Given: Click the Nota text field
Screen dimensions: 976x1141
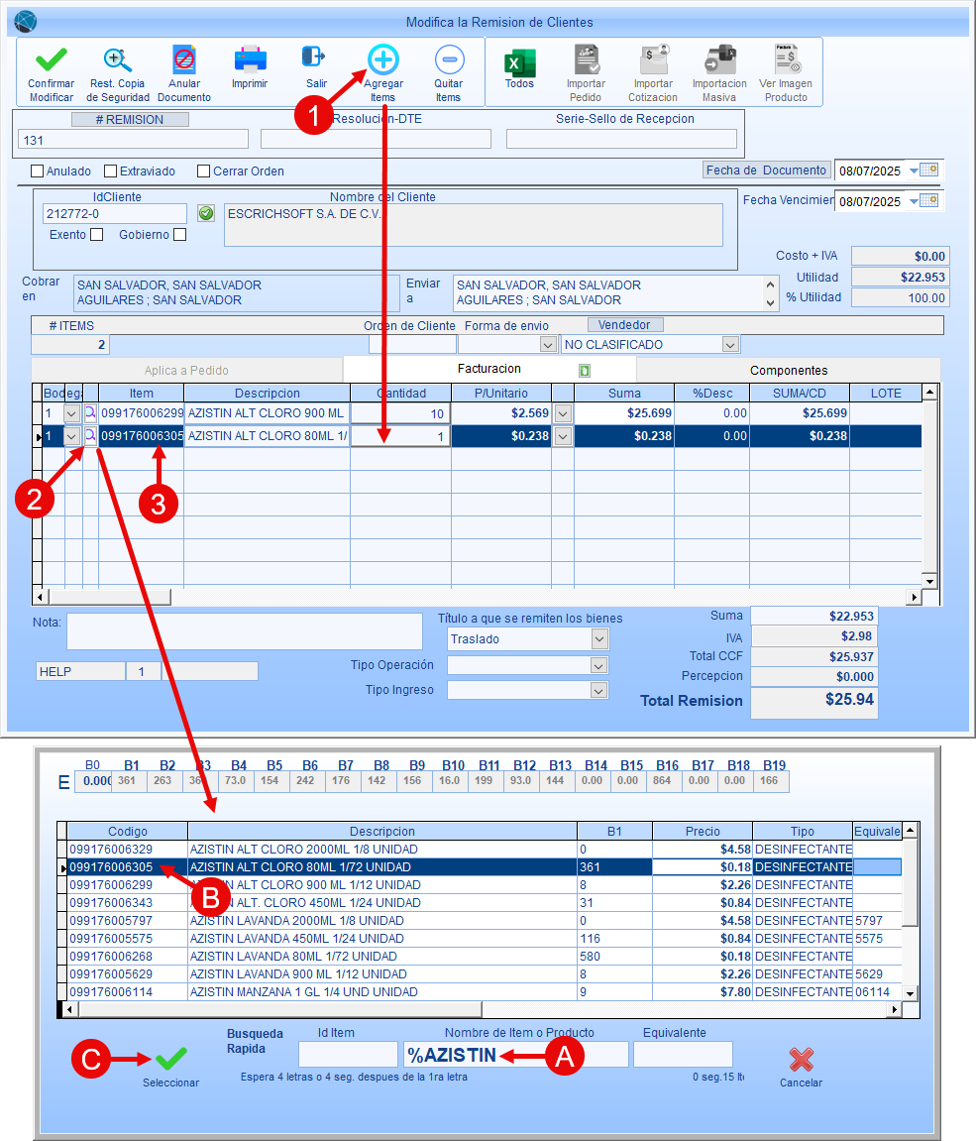Looking at the screenshot, I should click(245, 630).
